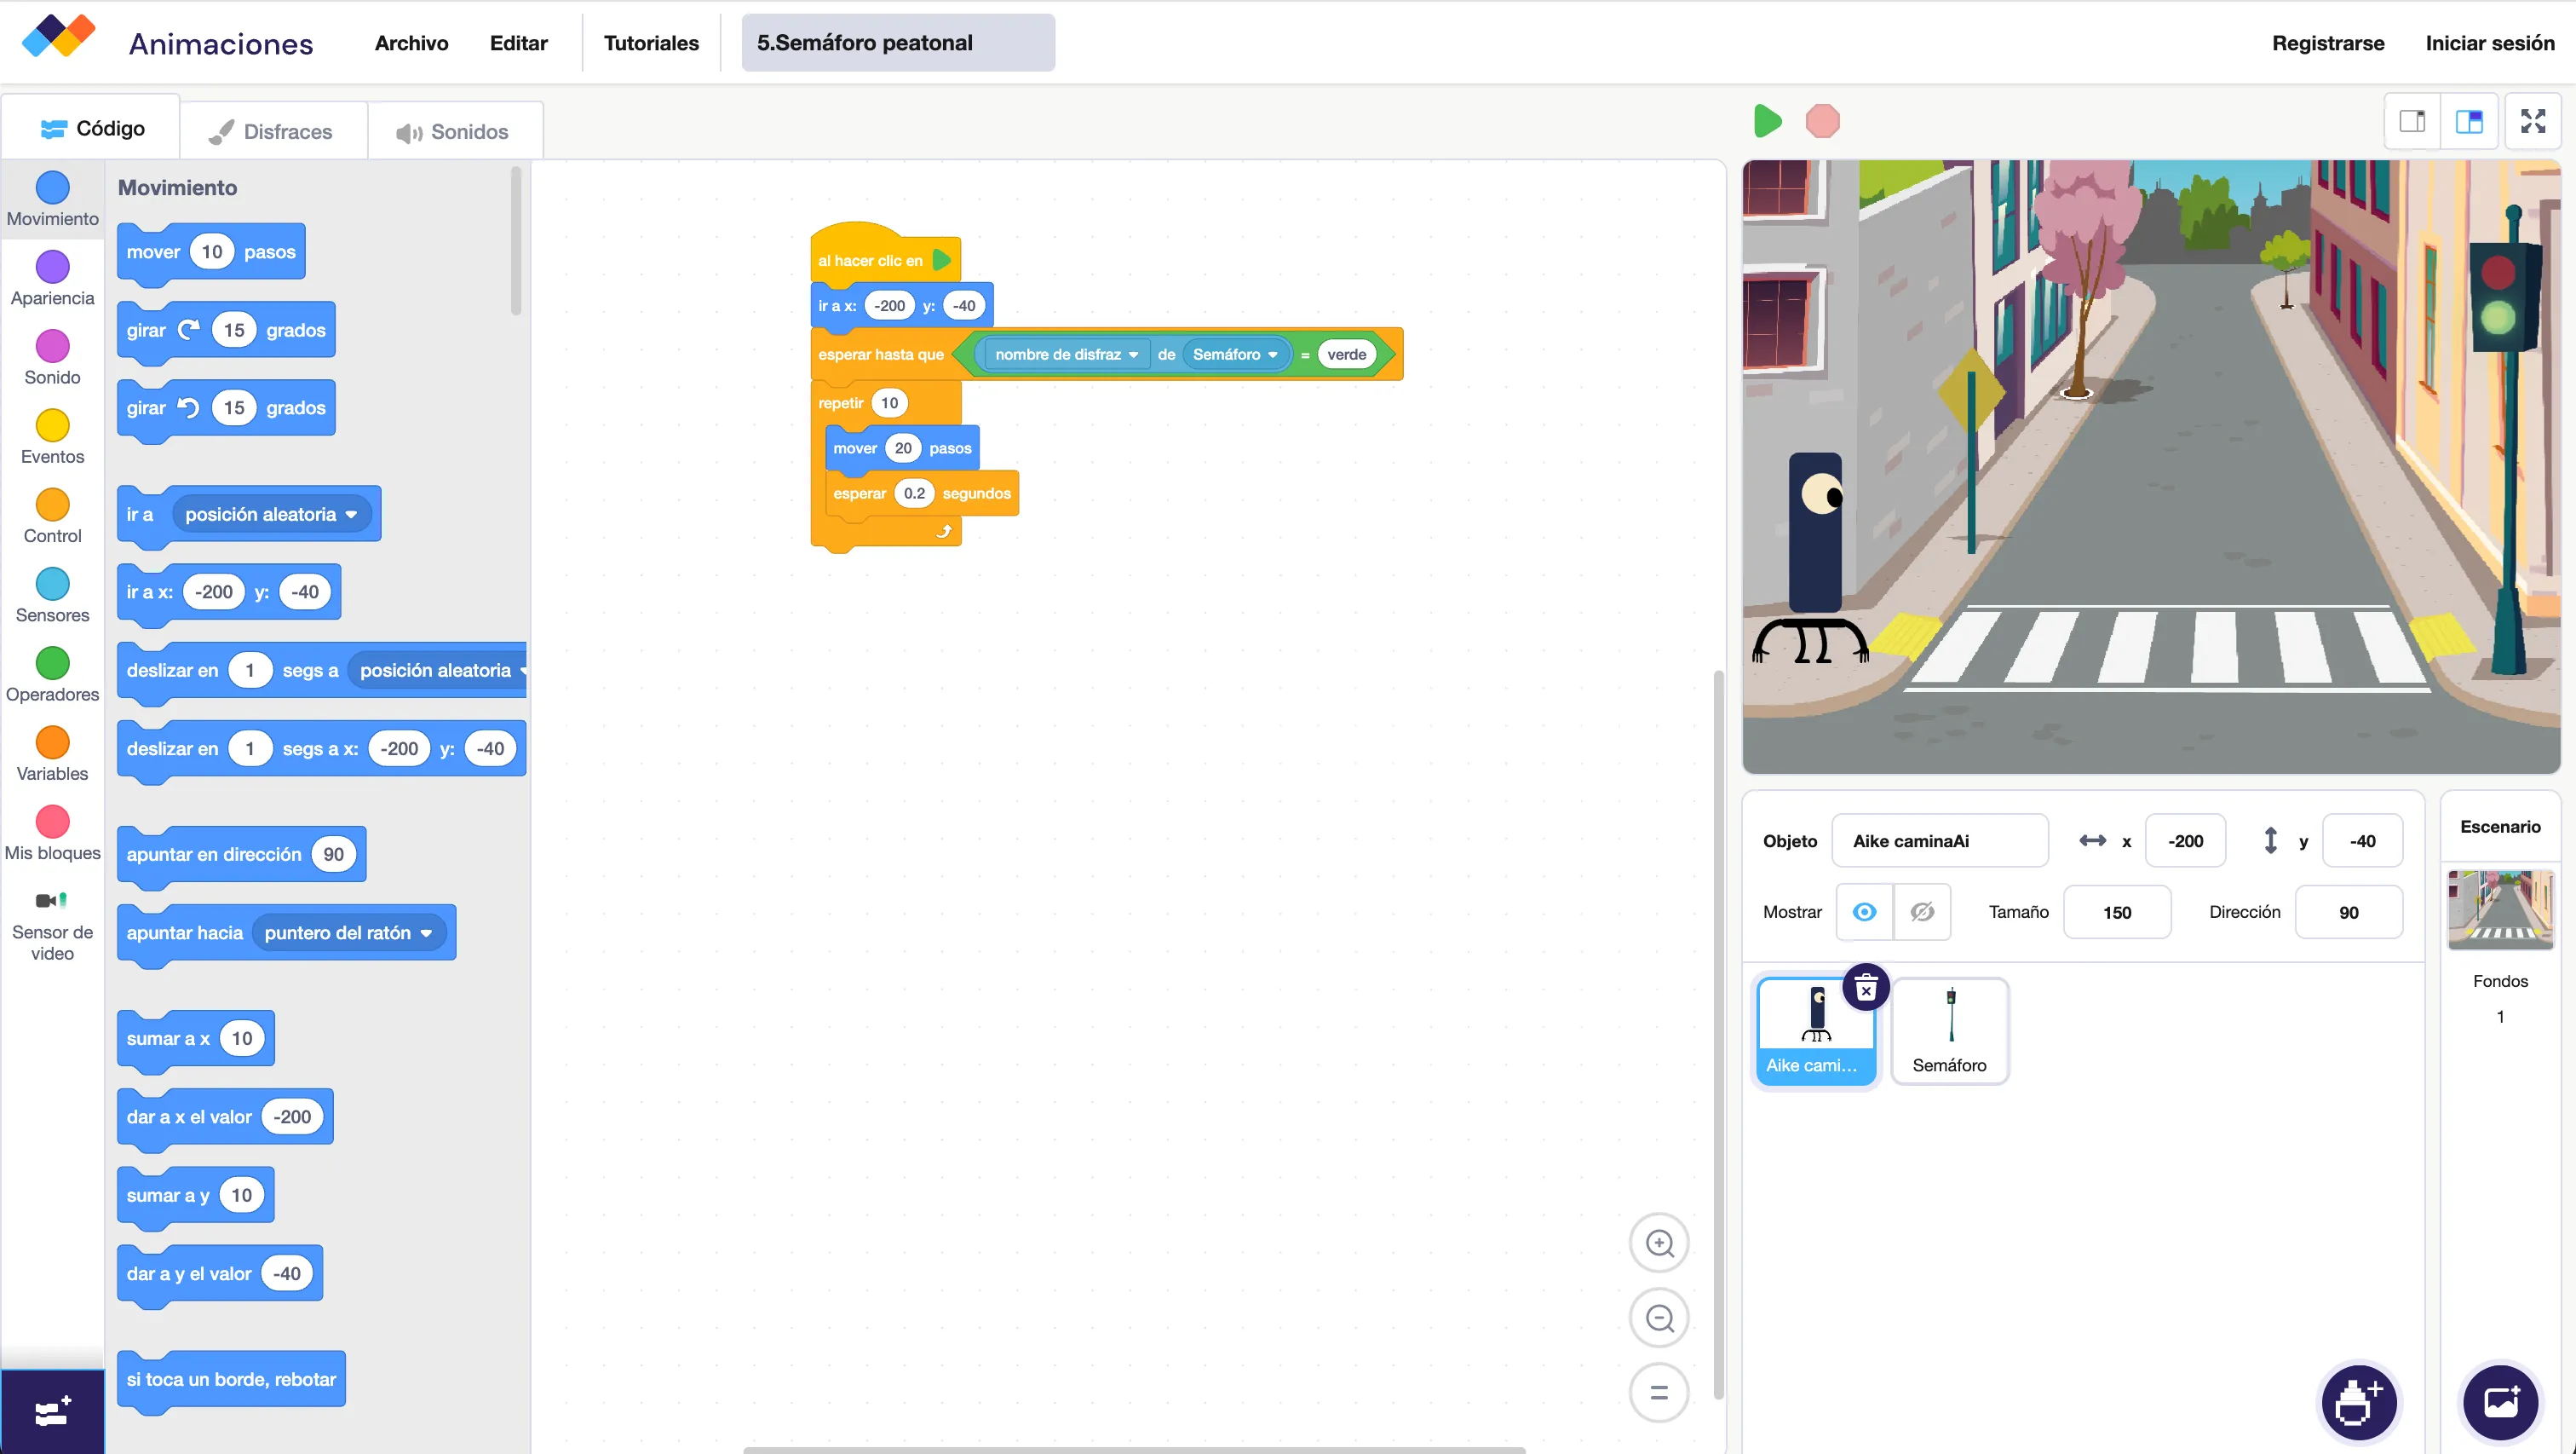Show the sprite with eye icon
2576x1454 pixels.
click(1864, 912)
